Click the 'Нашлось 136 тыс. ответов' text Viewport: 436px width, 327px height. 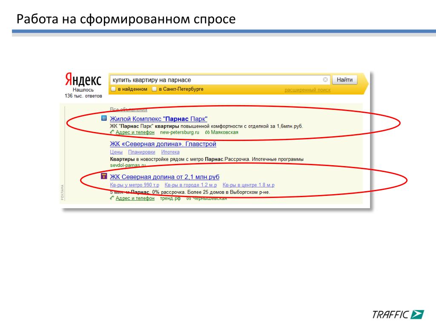point(83,93)
